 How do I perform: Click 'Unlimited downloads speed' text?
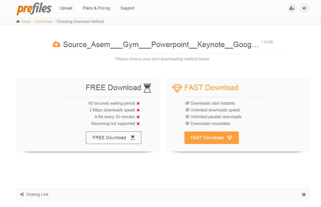pos(215,110)
